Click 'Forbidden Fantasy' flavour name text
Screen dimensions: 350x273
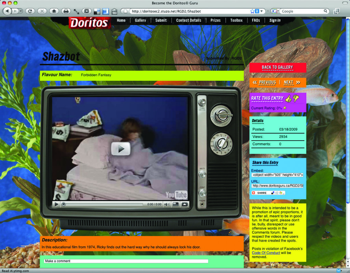click(x=96, y=75)
